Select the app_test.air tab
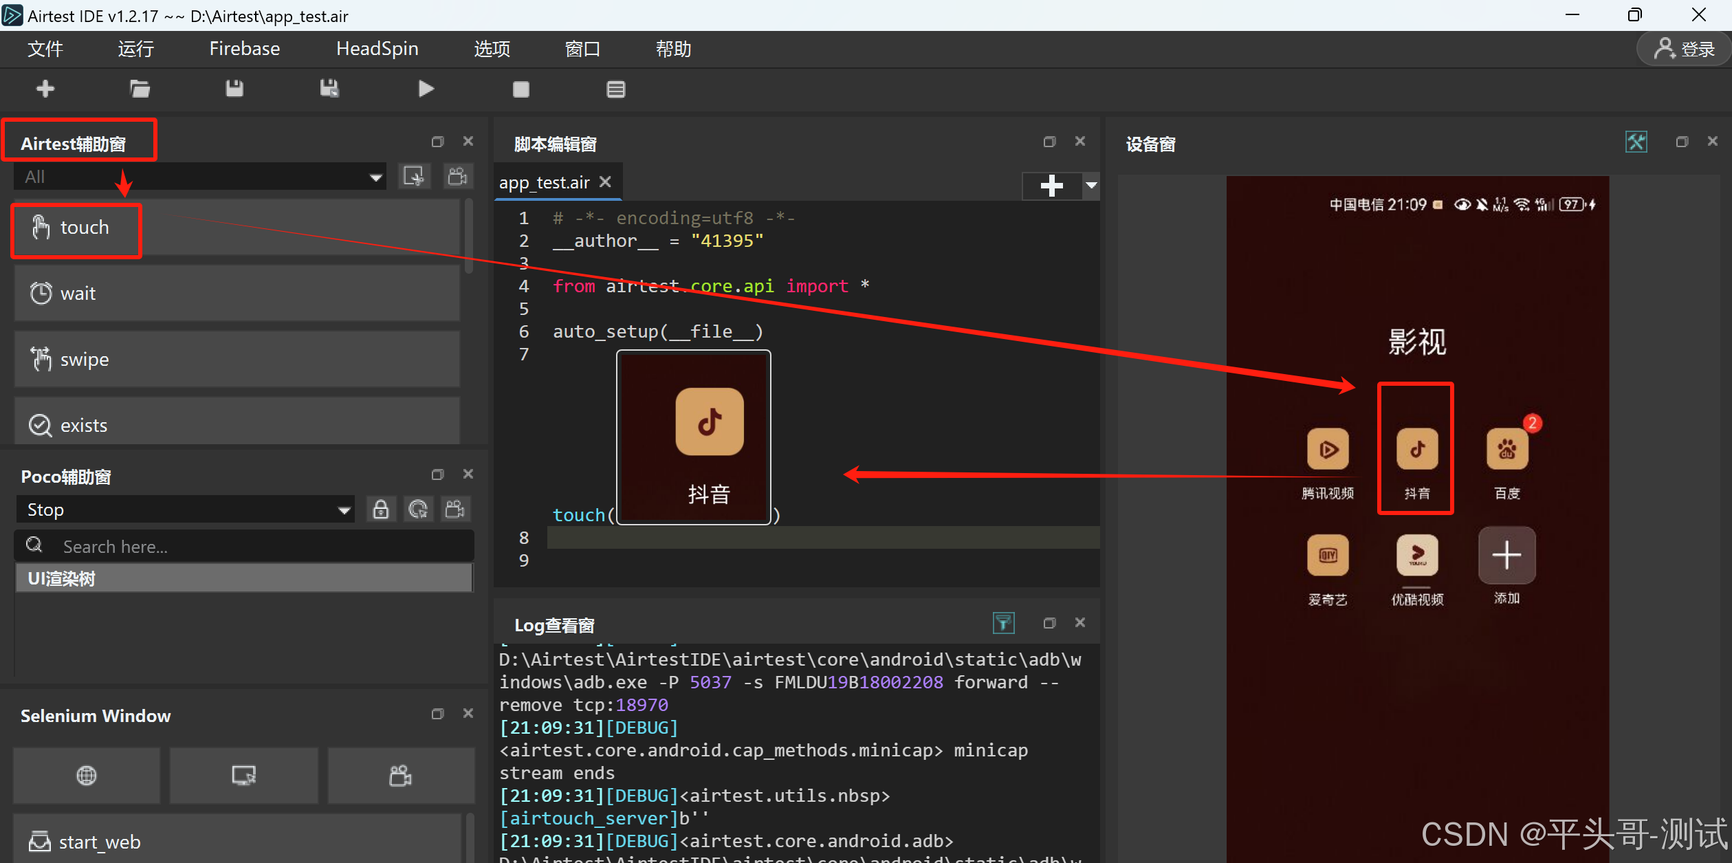The width and height of the screenshot is (1732, 863). click(x=545, y=182)
